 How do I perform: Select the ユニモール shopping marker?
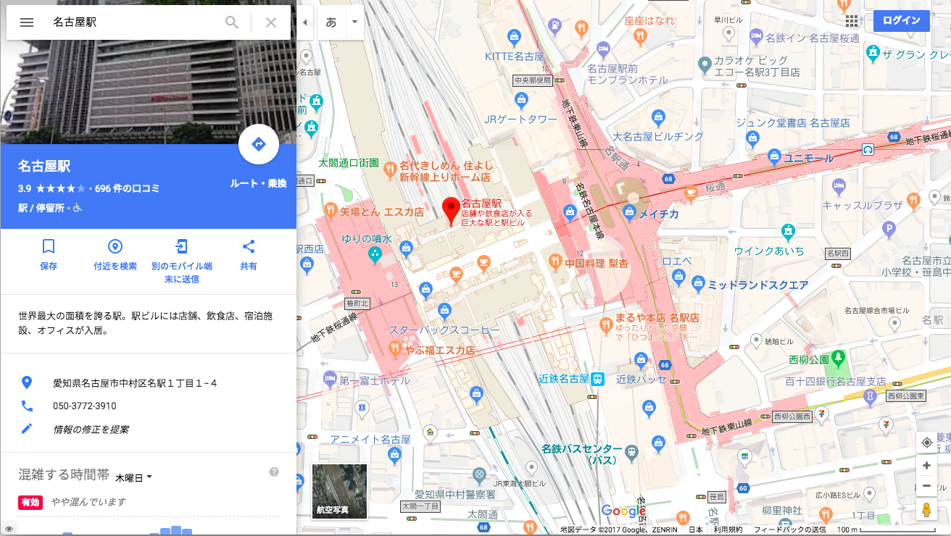pos(774,156)
